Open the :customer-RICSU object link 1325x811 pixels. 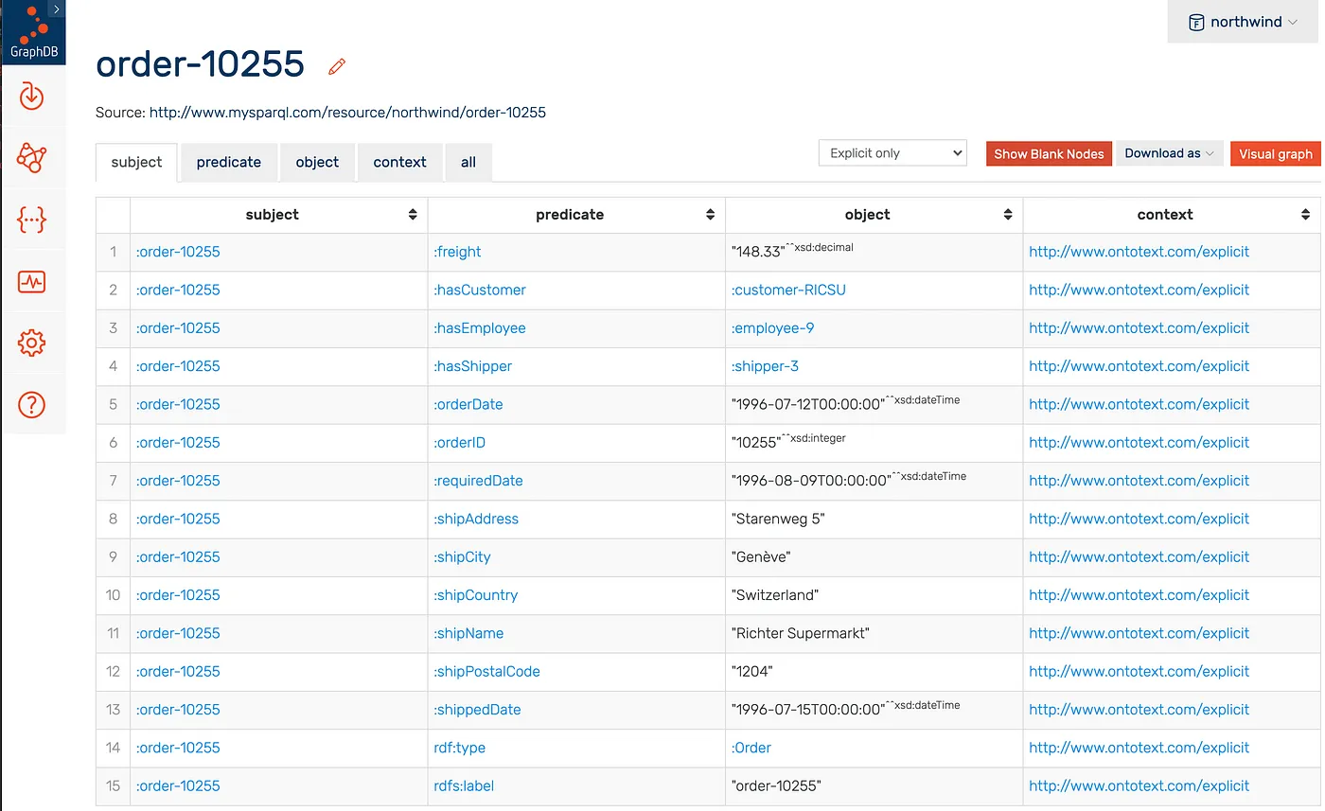click(788, 290)
